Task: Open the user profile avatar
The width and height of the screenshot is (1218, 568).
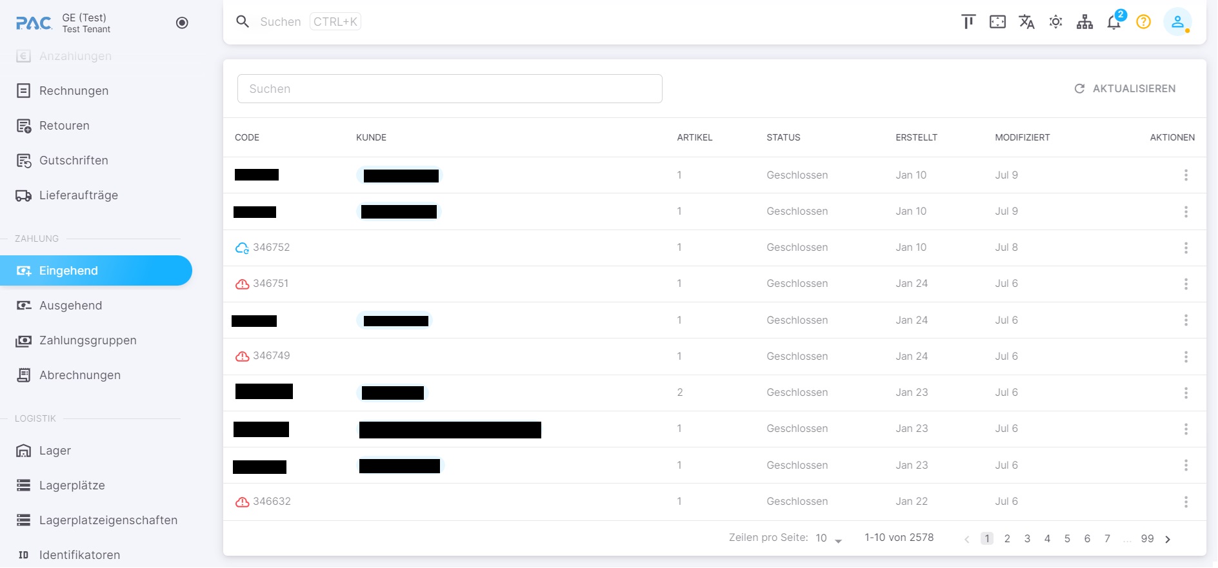Action: [1177, 22]
